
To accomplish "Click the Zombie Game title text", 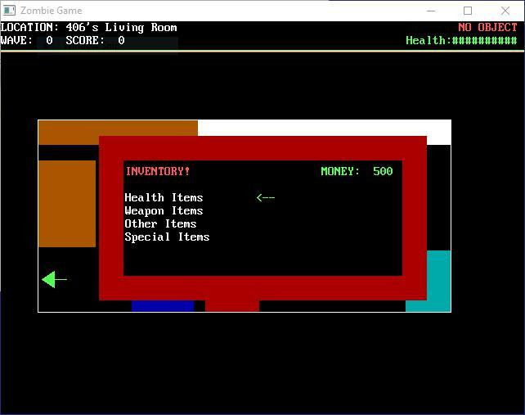I will [52, 11].
